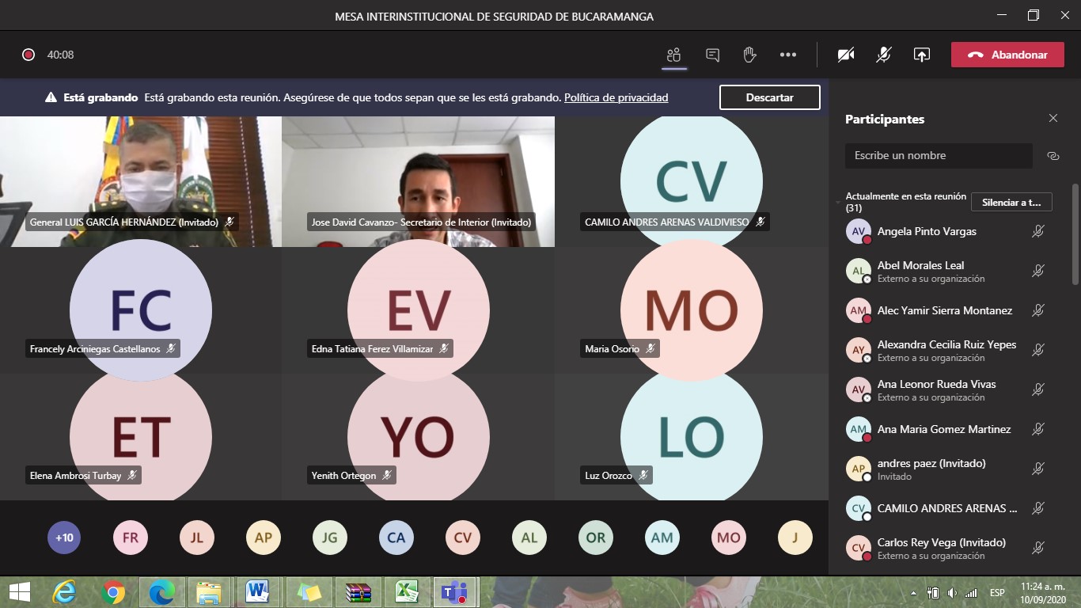The width and height of the screenshot is (1081, 608).
Task: Toggle mute icon for Angela Pinto Vargas
Action: 1038,231
